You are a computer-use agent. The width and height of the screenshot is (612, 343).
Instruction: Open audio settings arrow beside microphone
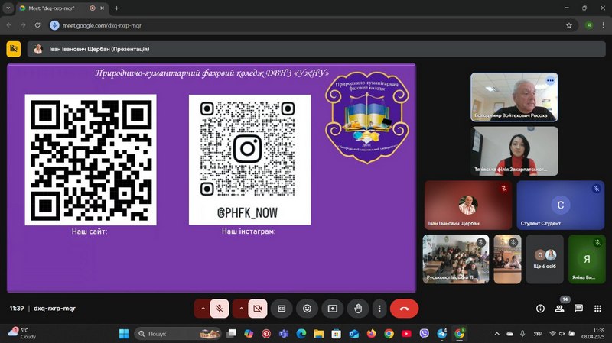point(203,309)
